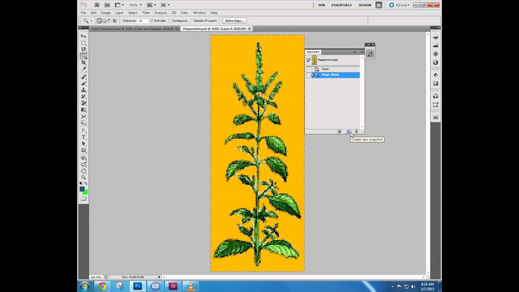Screen dimensions: 519x292
Task: Toggle the Anti-alias checkbox
Action: coord(152,21)
